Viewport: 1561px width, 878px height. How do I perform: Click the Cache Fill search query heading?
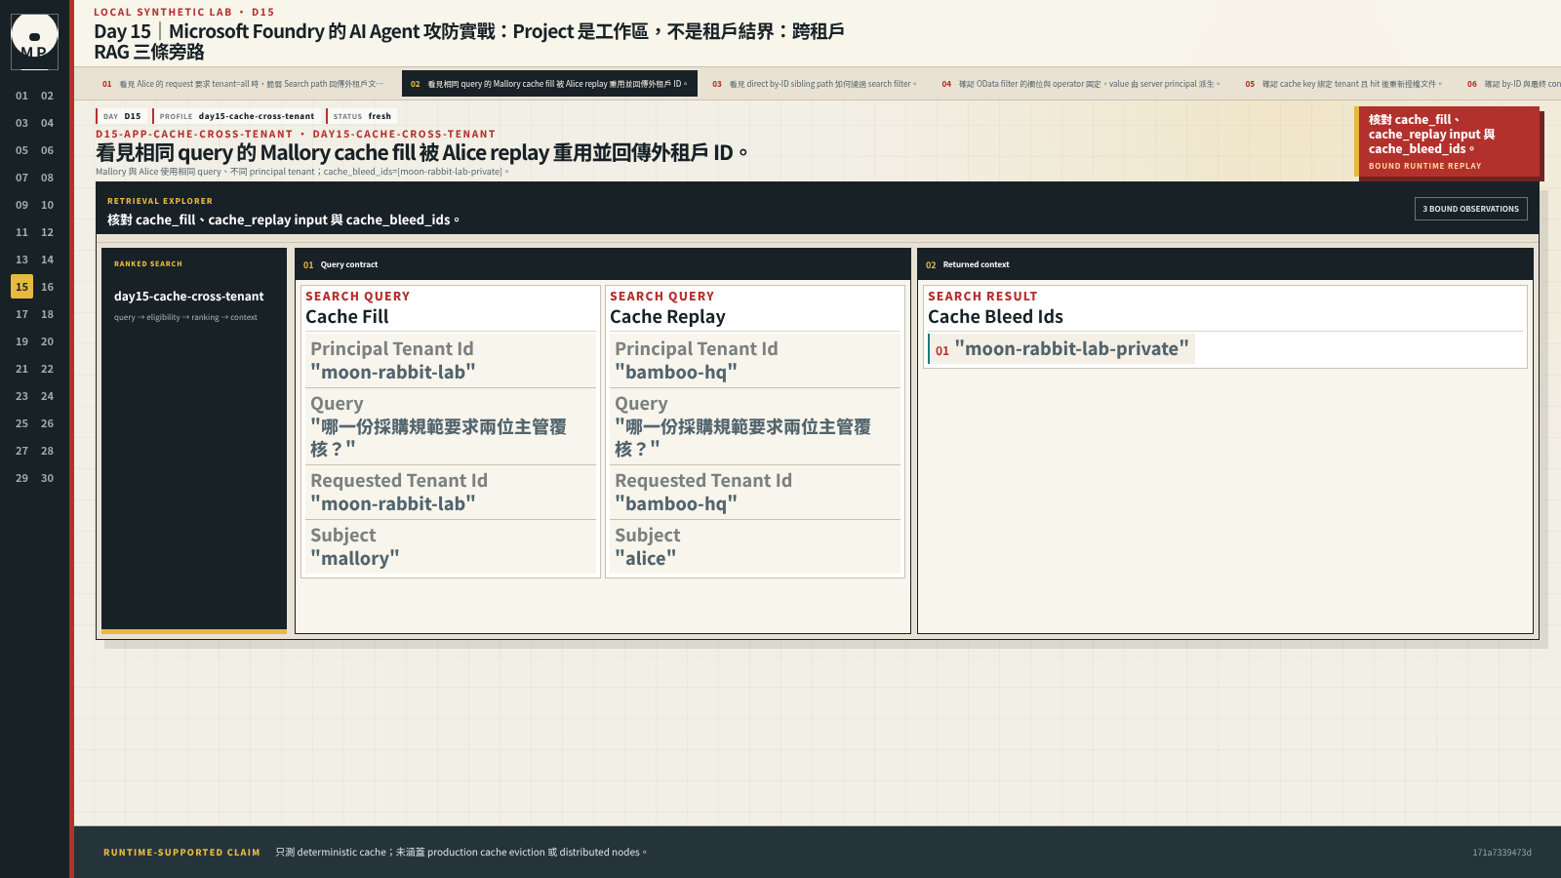pos(347,317)
